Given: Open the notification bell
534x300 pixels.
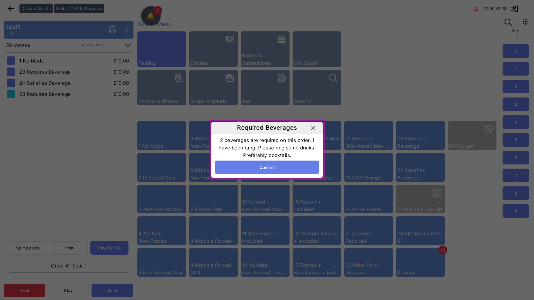Looking at the screenshot, I should [x=151, y=16].
